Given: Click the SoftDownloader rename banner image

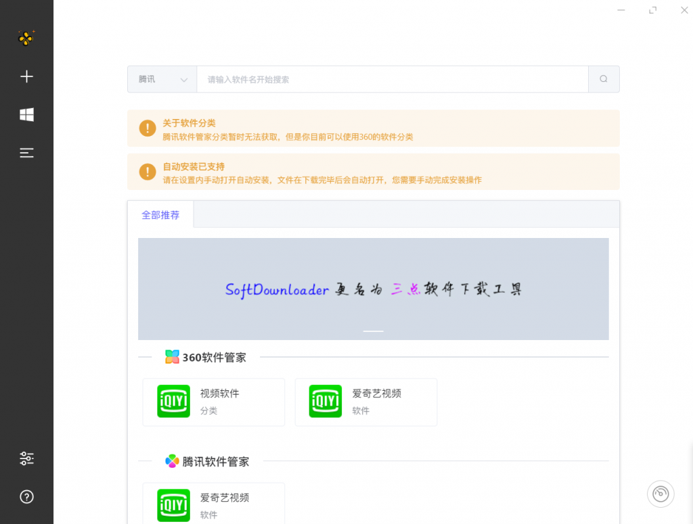Looking at the screenshot, I should 373,289.
